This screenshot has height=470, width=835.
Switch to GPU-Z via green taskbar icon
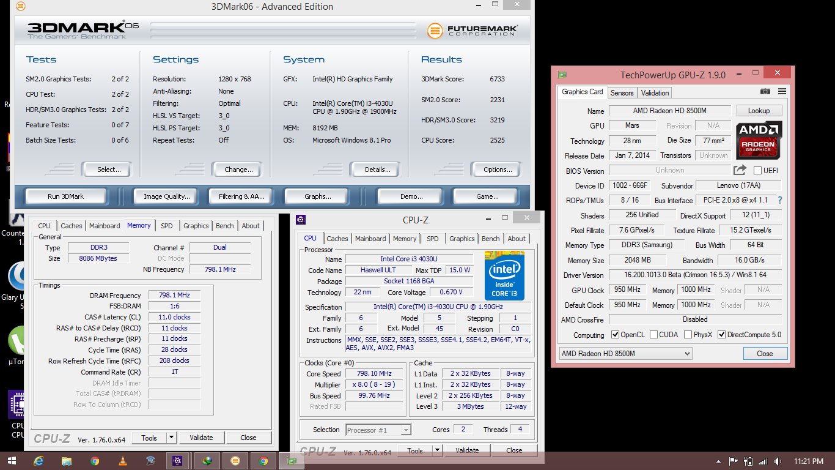pos(291,461)
